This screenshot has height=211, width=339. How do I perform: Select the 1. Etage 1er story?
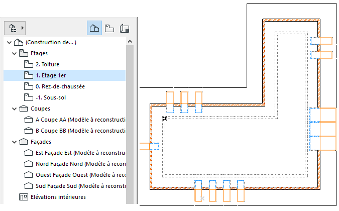pyautogui.click(x=64, y=75)
